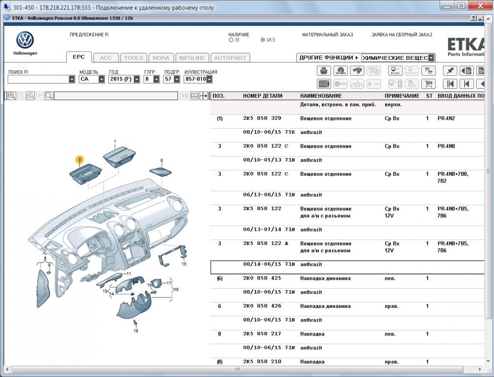Click the help question mark button

[x=473, y=18]
